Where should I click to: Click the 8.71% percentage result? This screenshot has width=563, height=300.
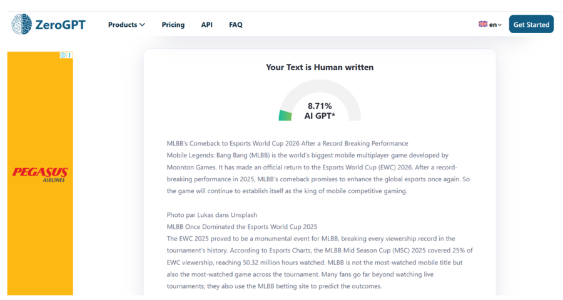click(x=320, y=106)
